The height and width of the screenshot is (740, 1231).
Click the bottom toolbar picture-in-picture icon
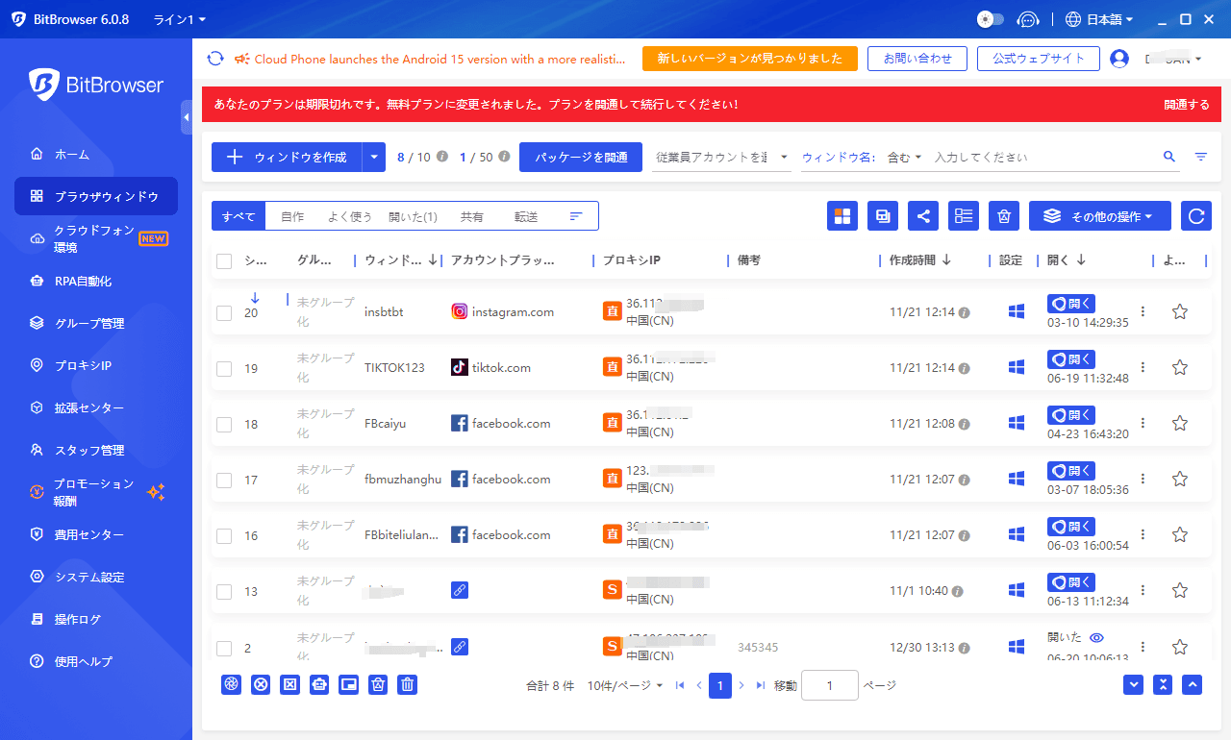[349, 684]
